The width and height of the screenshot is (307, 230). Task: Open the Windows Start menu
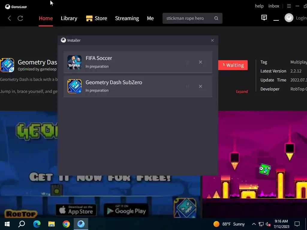7,224
